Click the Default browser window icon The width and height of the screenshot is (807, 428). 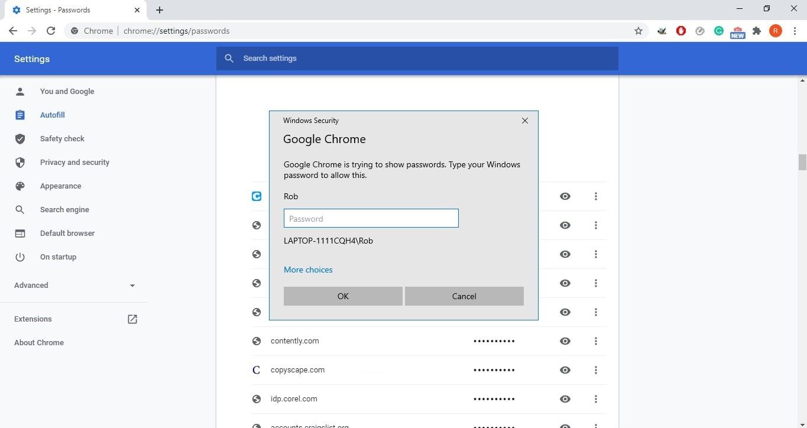20,233
